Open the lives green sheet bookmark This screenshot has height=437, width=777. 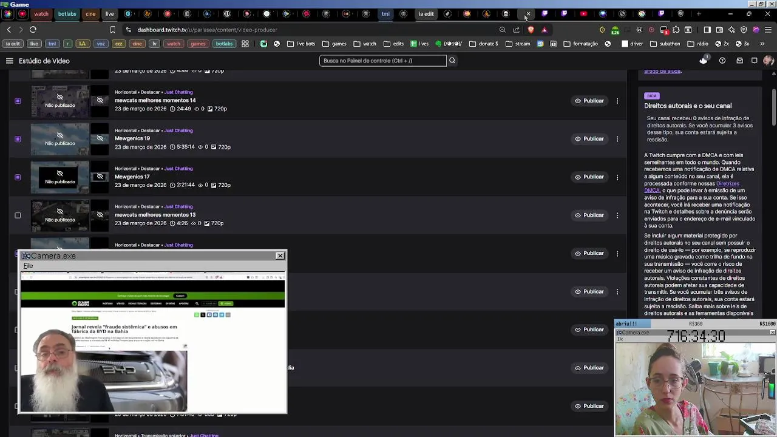419,44
